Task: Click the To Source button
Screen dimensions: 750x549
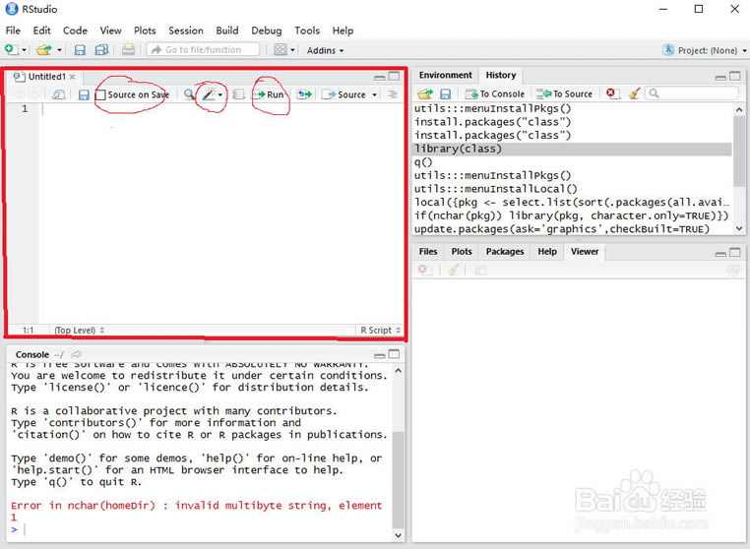Action: tap(564, 94)
